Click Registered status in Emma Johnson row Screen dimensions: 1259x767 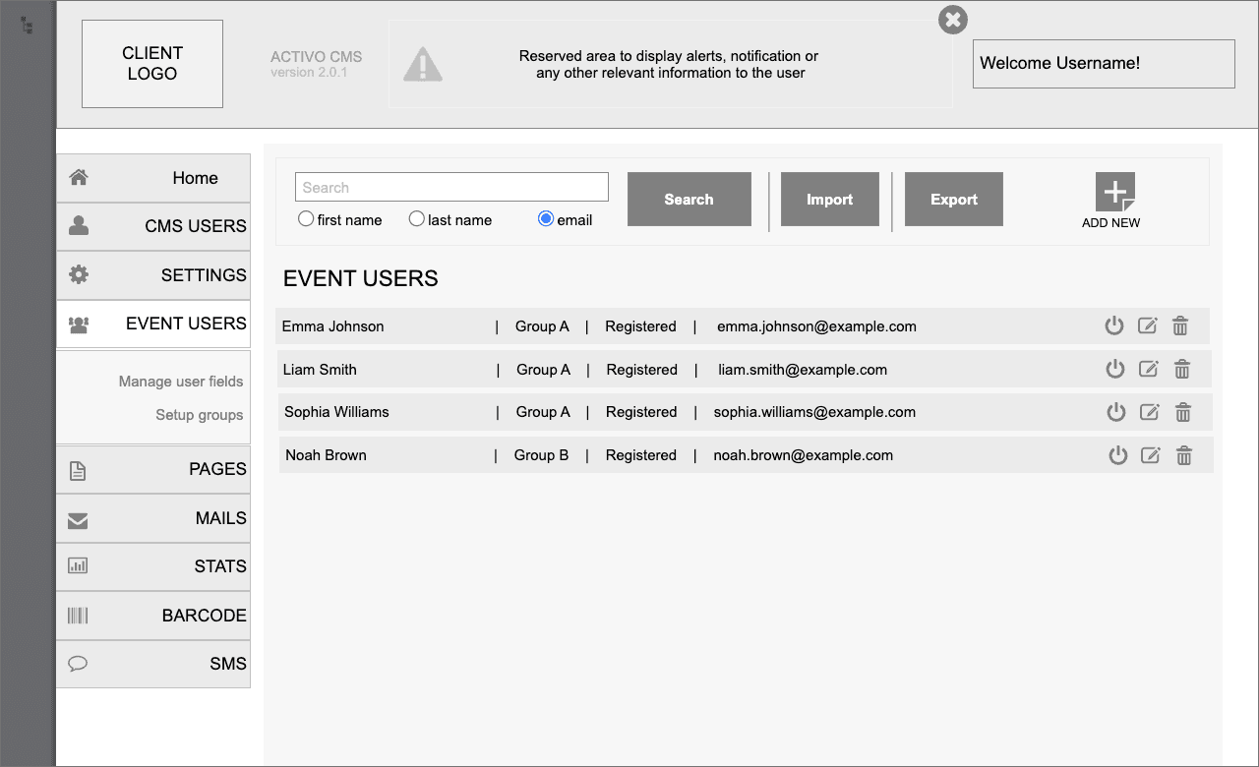[x=640, y=326]
